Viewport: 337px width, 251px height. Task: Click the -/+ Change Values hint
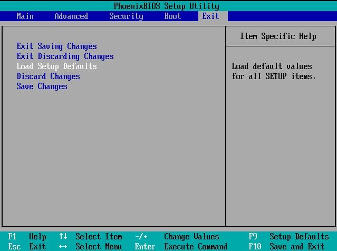[x=177, y=237]
